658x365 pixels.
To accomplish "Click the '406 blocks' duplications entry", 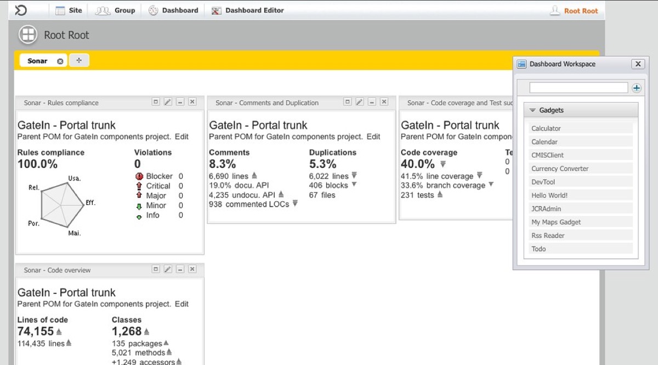I will pyautogui.click(x=328, y=185).
